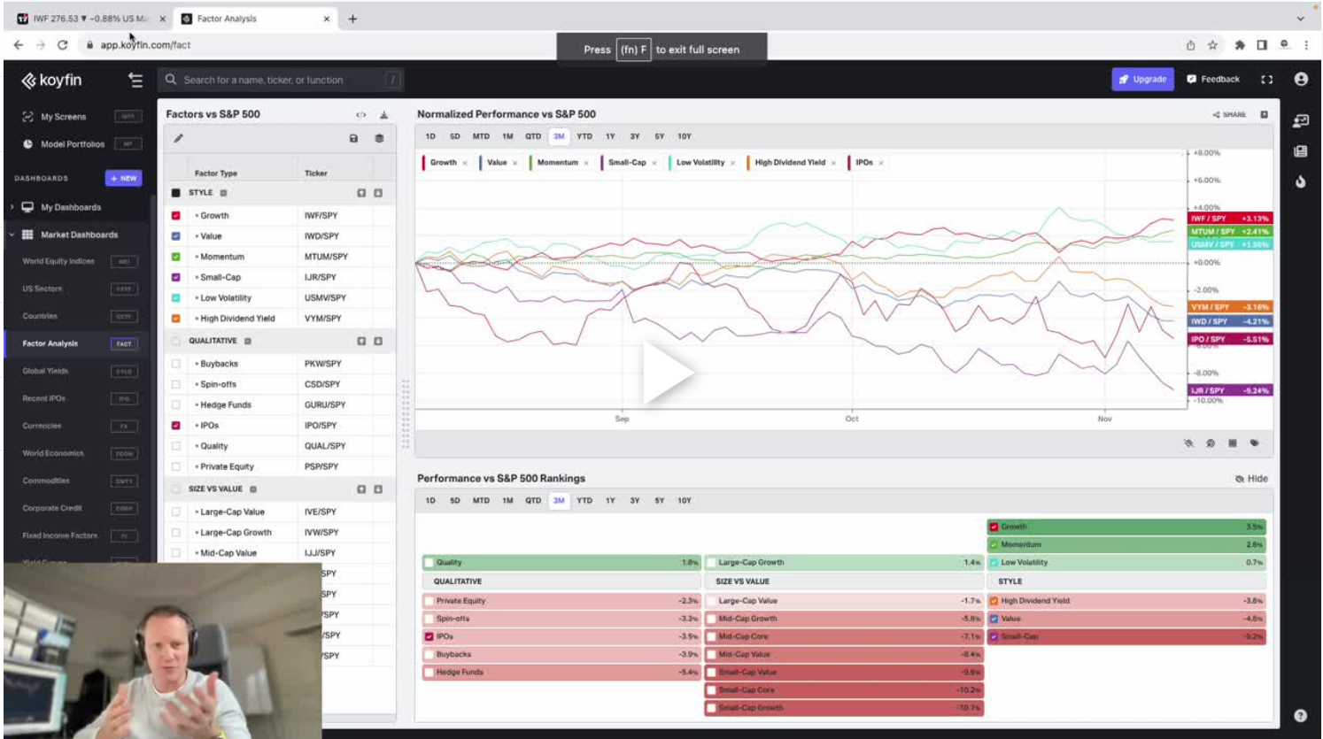Open browser tab list chevron
Image resolution: width=1323 pixels, height=739 pixels.
(1300, 19)
